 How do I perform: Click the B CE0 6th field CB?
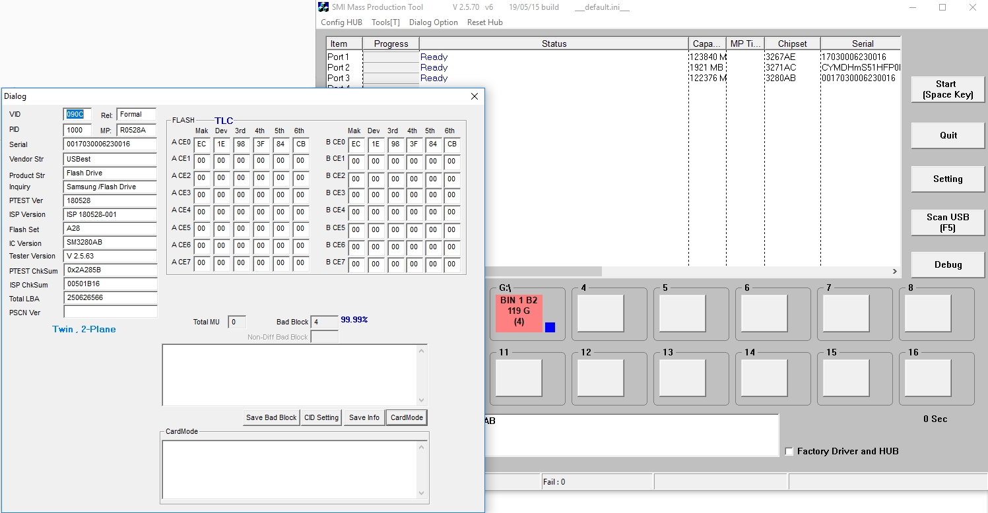click(x=452, y=144)
